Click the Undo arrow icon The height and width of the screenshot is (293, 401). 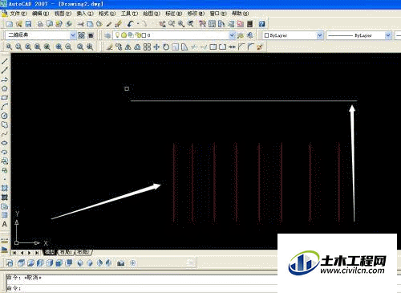pos(130,24)
